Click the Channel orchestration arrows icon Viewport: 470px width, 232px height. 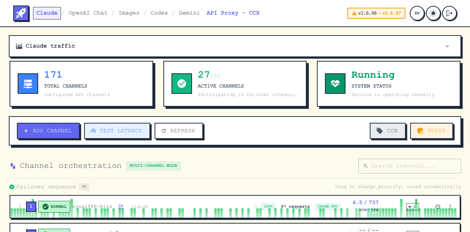[13, 166]
